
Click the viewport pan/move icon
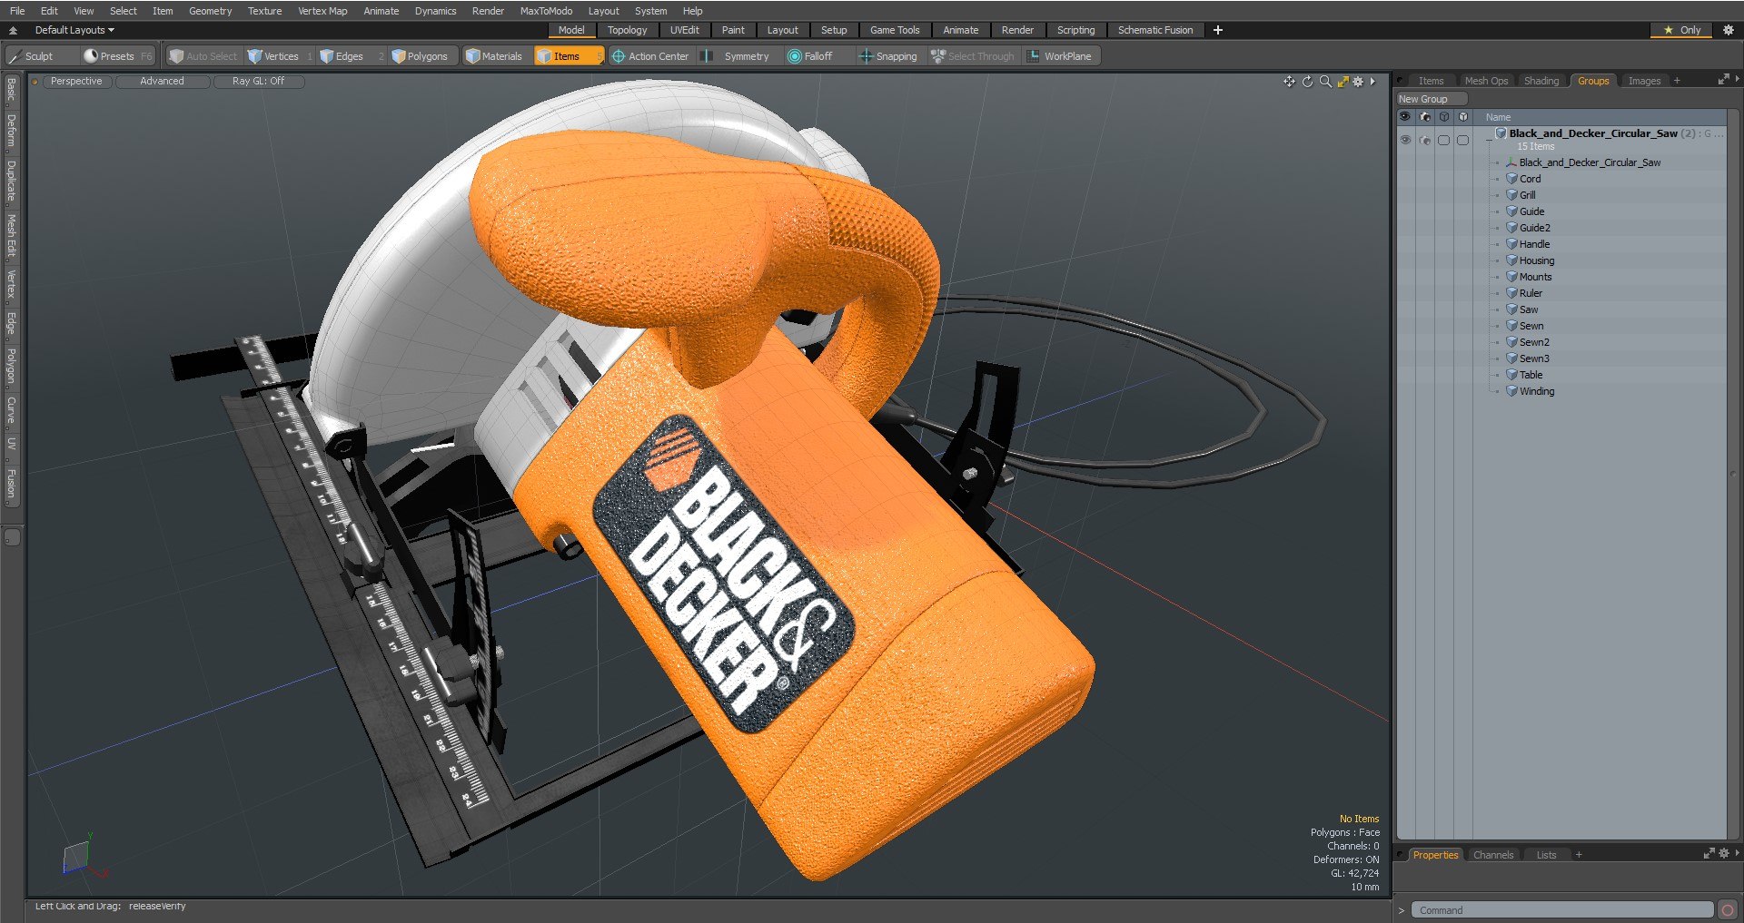coord(1289,82)
